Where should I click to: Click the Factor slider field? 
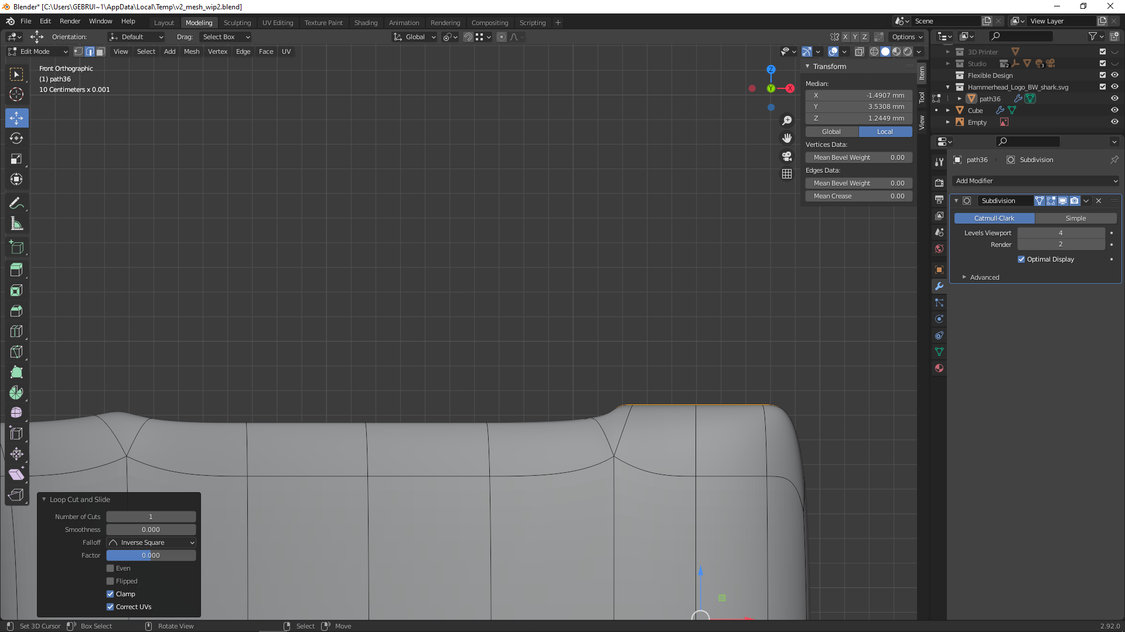pyautogui.click(x=151, y=555)
